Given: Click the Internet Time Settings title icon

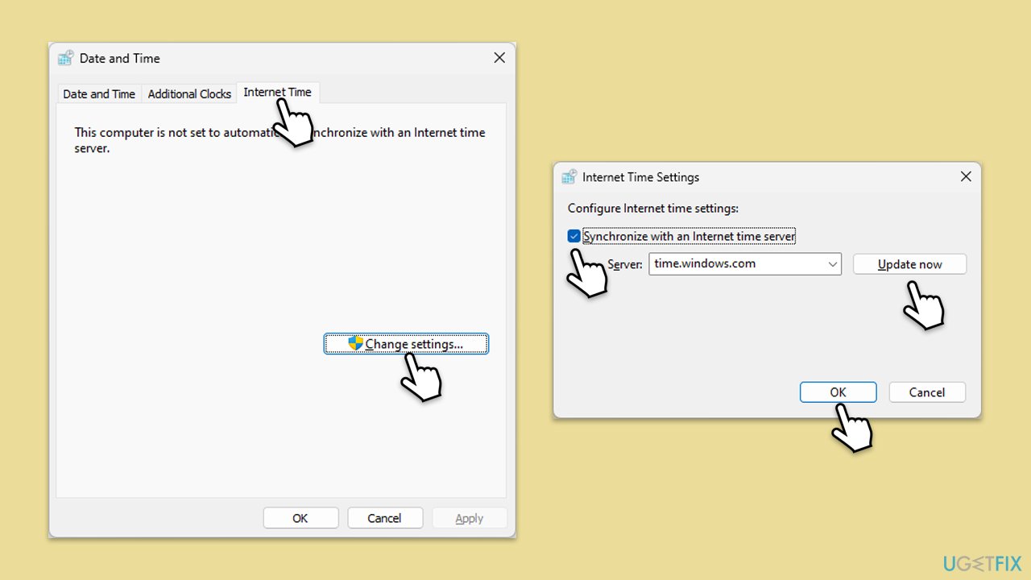Looking at the screenshot, I should click(x=569, y=177).
